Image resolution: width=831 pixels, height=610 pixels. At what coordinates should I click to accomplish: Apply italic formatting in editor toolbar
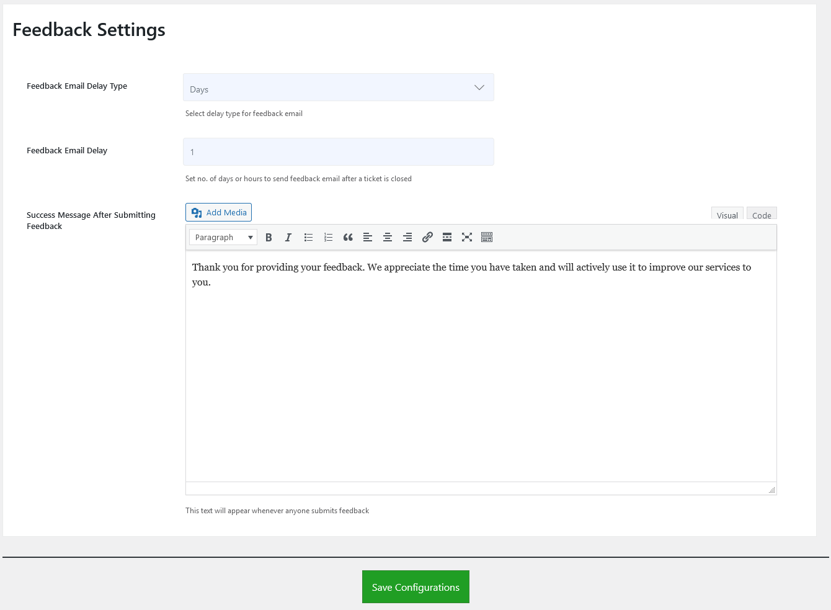point(288,237)
